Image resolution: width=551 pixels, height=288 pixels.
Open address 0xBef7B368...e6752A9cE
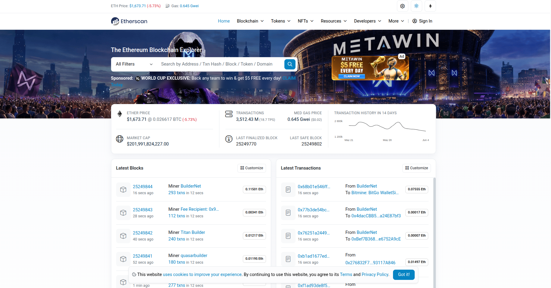[376, 239]
